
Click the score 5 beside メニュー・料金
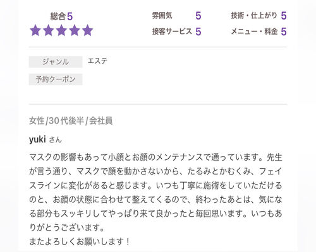tap(284, 31)
